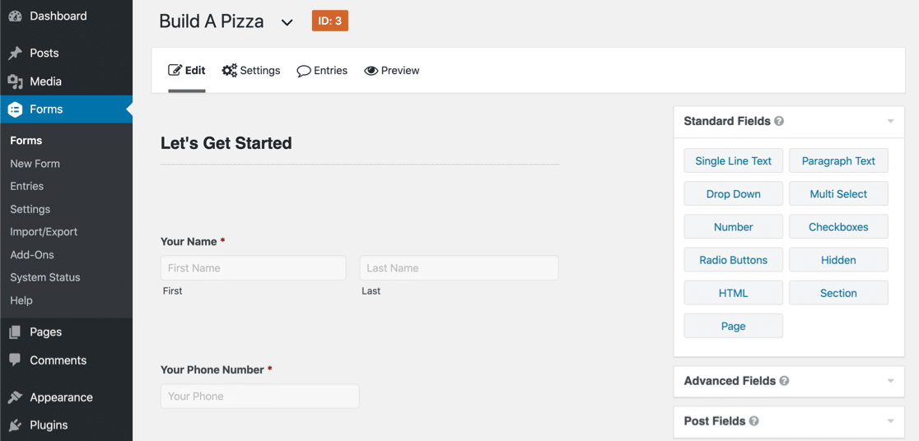Click the Plugins plug icon
The height and width of the screenshot is (441, 919).
[15, 425]
